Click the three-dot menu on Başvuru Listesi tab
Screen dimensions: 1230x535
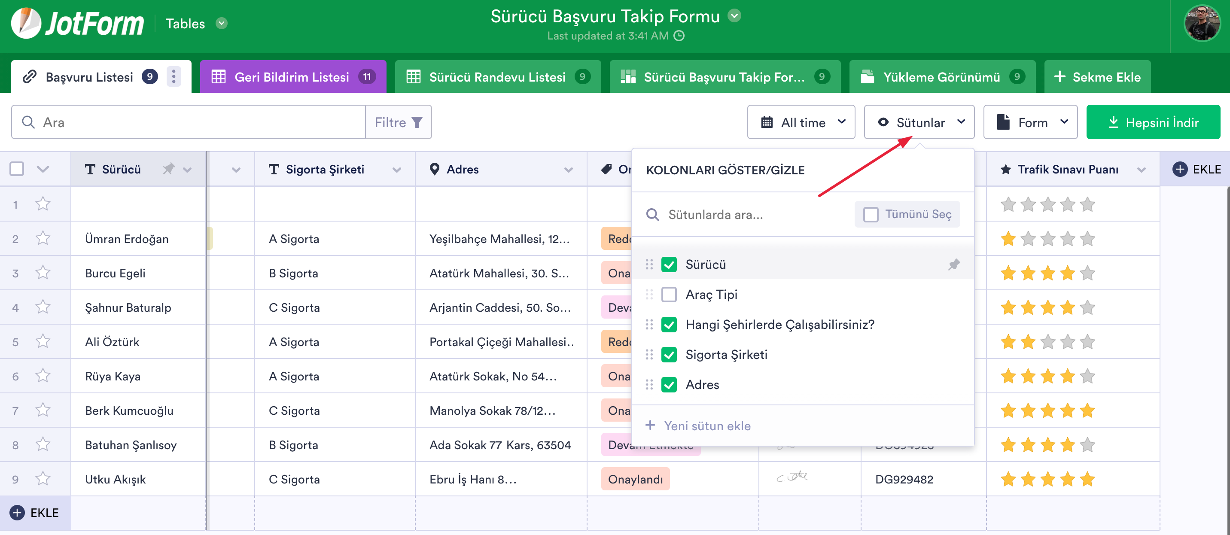click(174, 77)
